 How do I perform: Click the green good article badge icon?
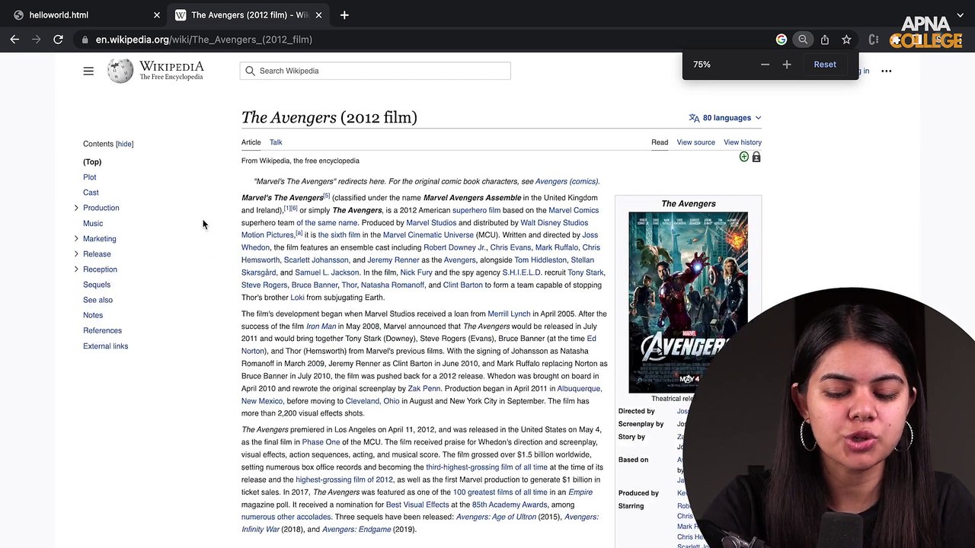point(744,157)
